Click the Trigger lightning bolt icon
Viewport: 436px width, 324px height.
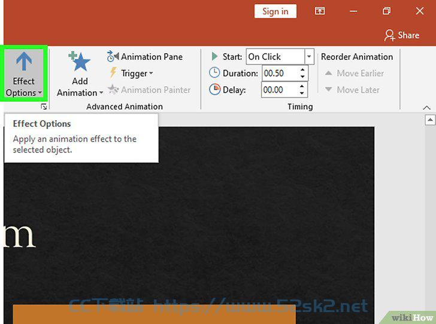point(113,73)
